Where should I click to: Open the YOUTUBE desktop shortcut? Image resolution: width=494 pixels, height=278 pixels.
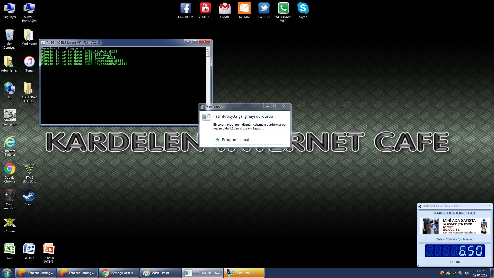[x=205, y=11]
